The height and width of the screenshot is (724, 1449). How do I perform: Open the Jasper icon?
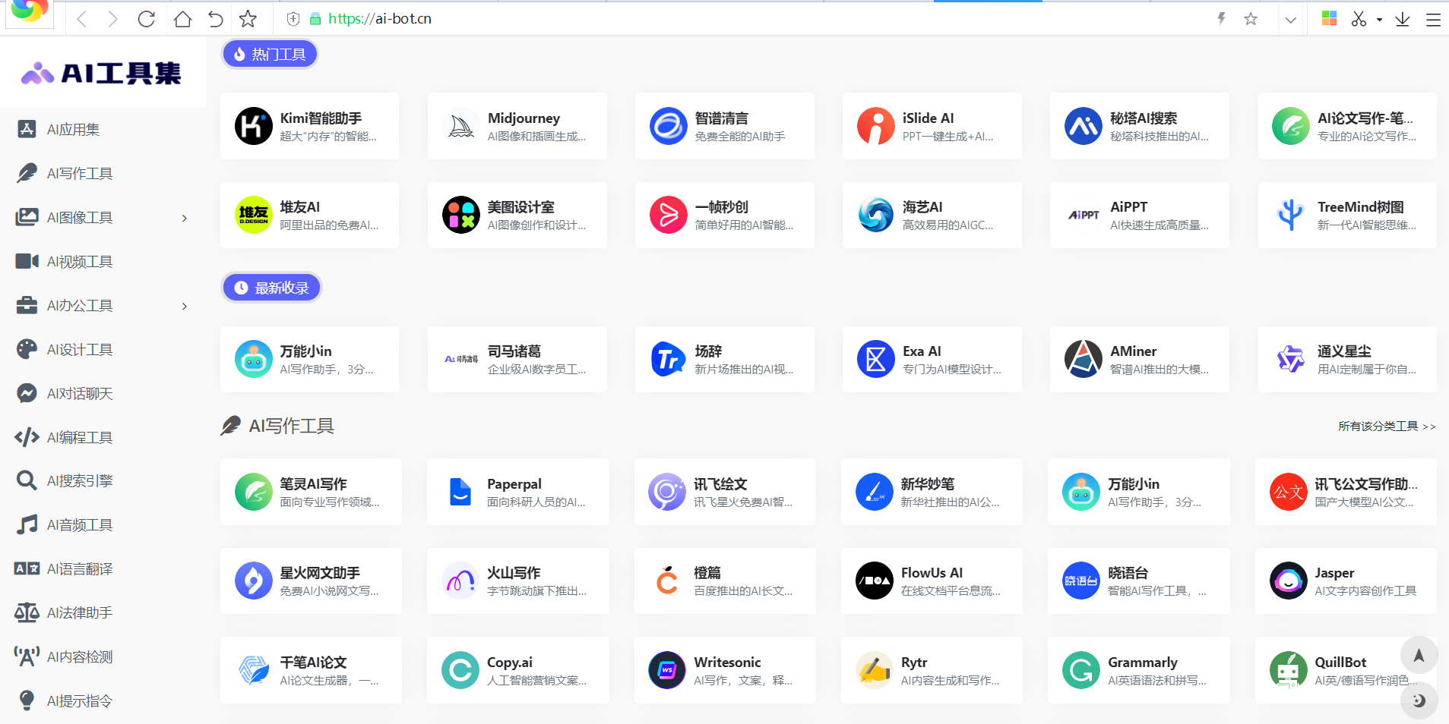point(1289,581)
